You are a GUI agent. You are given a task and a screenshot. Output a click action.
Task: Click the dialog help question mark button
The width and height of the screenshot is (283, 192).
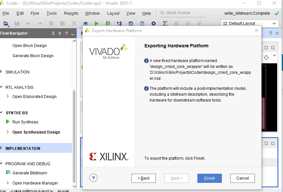[93, 178]
